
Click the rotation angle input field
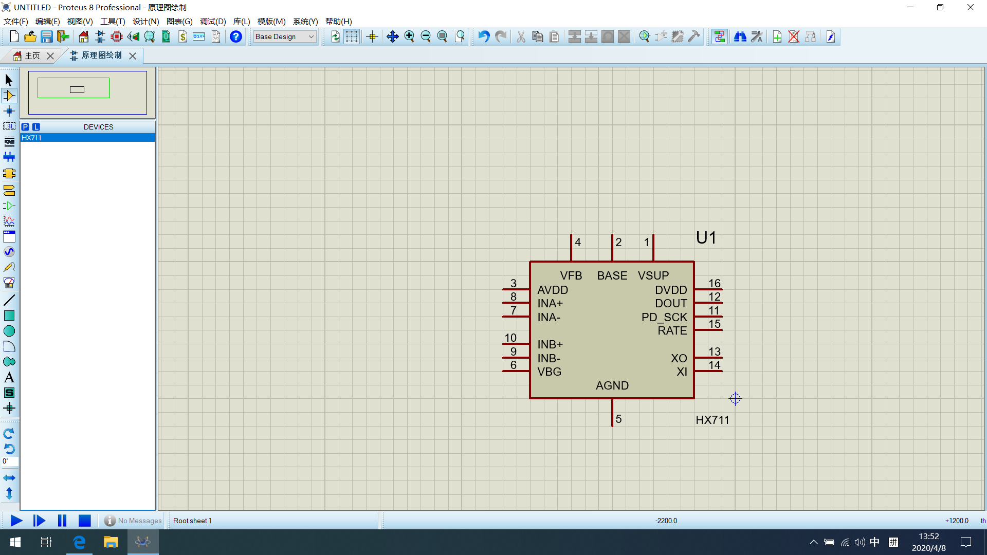point(10,461)
